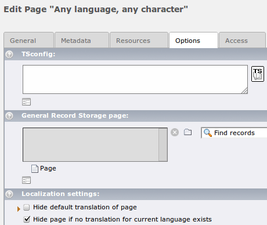The image size is (267, 225).
Task: Click the TSconfig help question-mark icon
Action: 9,55
